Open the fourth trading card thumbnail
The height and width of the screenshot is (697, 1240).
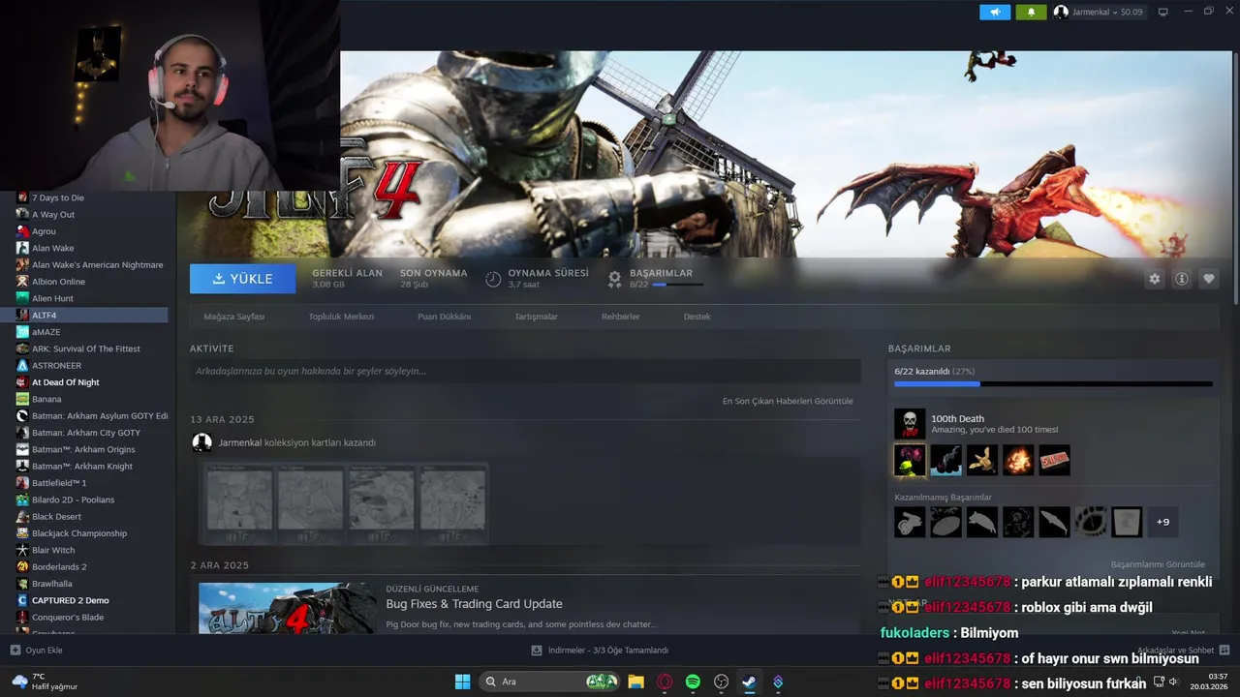click(452, 502)
